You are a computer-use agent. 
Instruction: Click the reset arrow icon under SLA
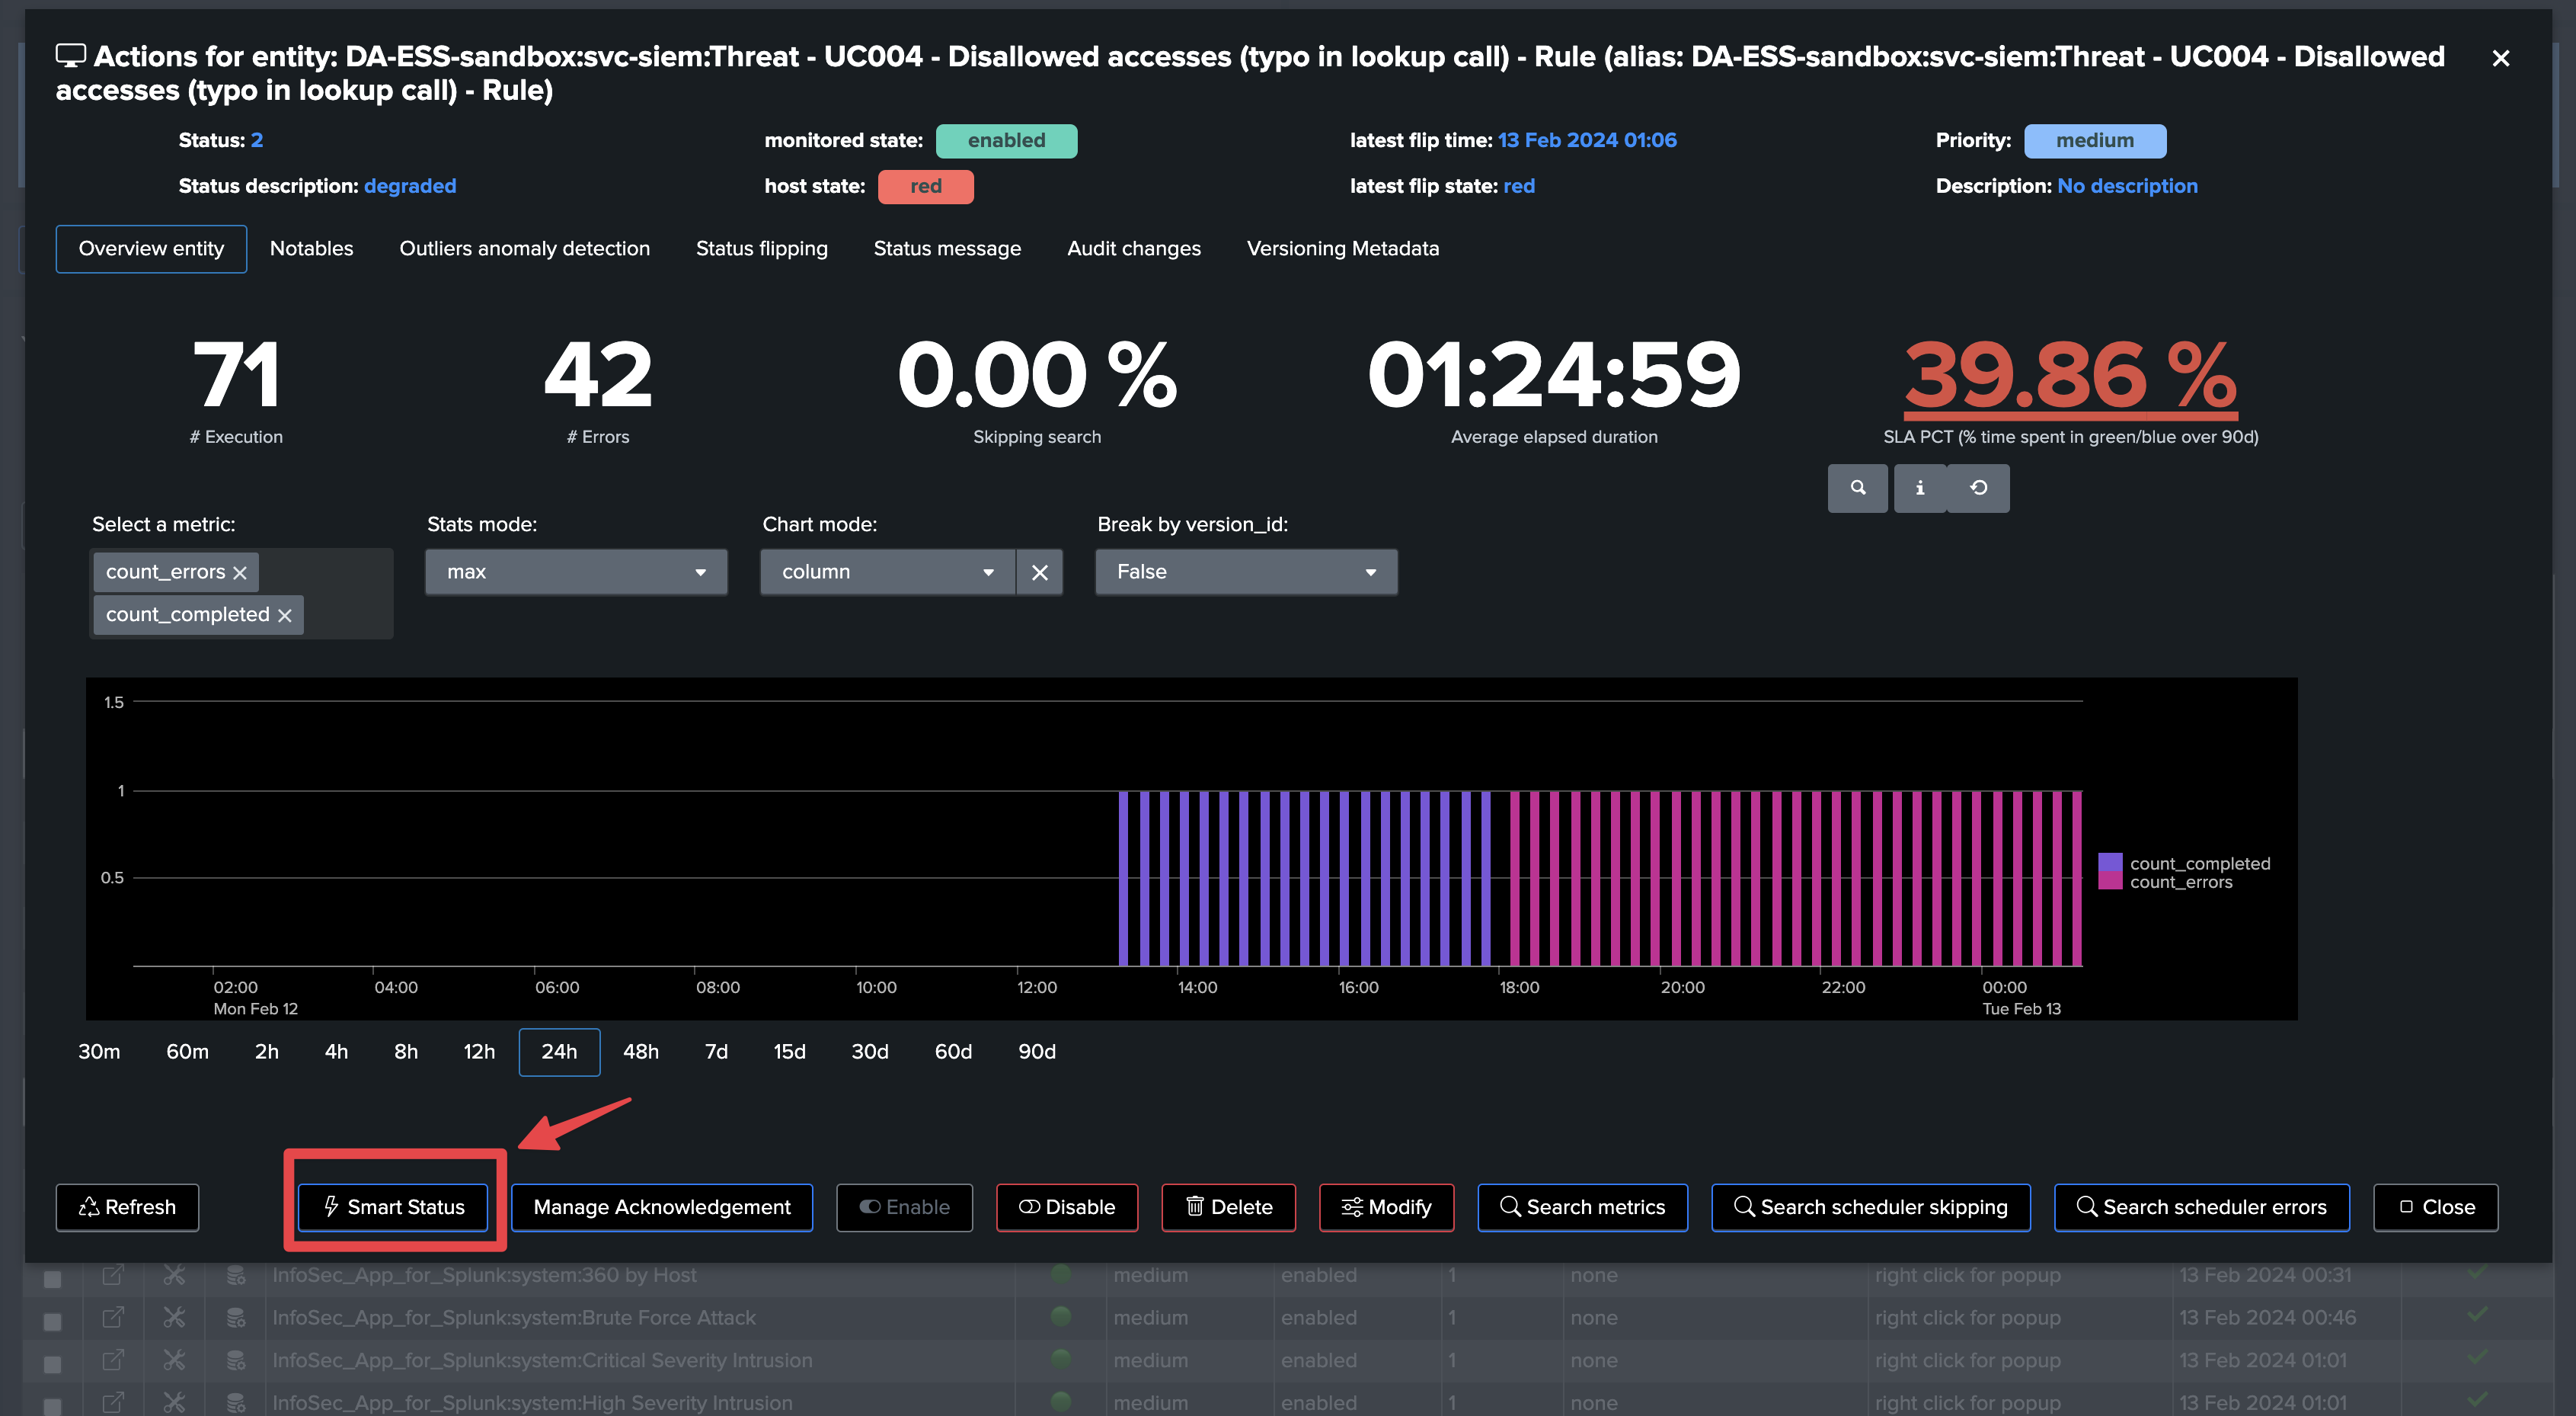[x=1978, y=489]
